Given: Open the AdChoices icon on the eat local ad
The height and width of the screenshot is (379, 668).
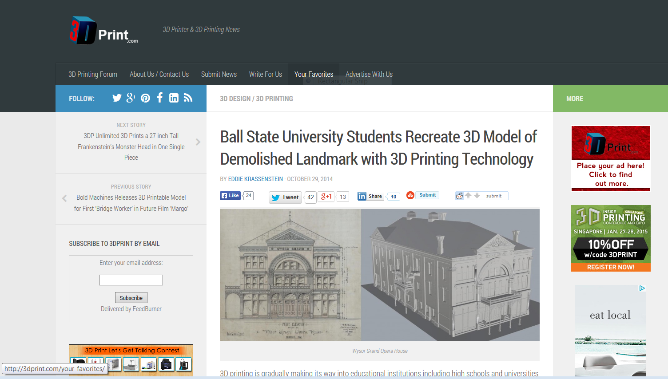Looking at the screenshot, I should [642, 288].
